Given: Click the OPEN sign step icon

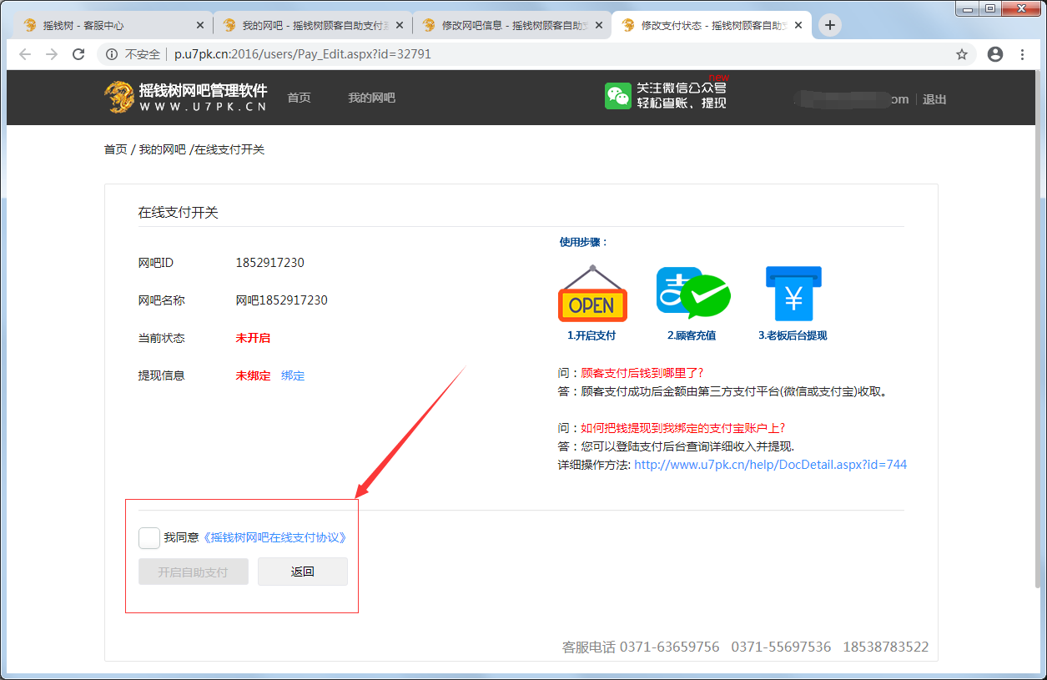Looking at the screenshot, I should 591,295.
